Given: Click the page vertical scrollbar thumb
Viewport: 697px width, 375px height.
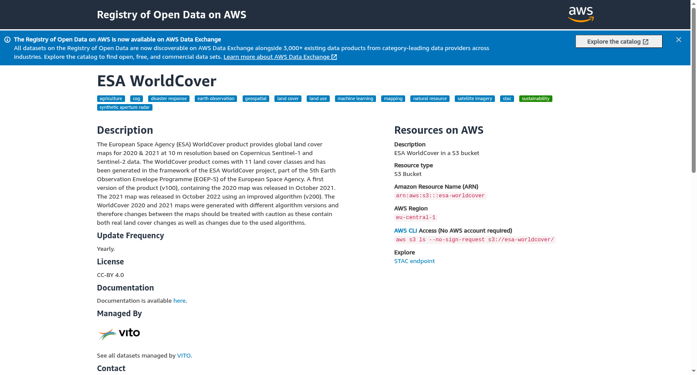Looking at the screenshot, I should pos(694,90).
